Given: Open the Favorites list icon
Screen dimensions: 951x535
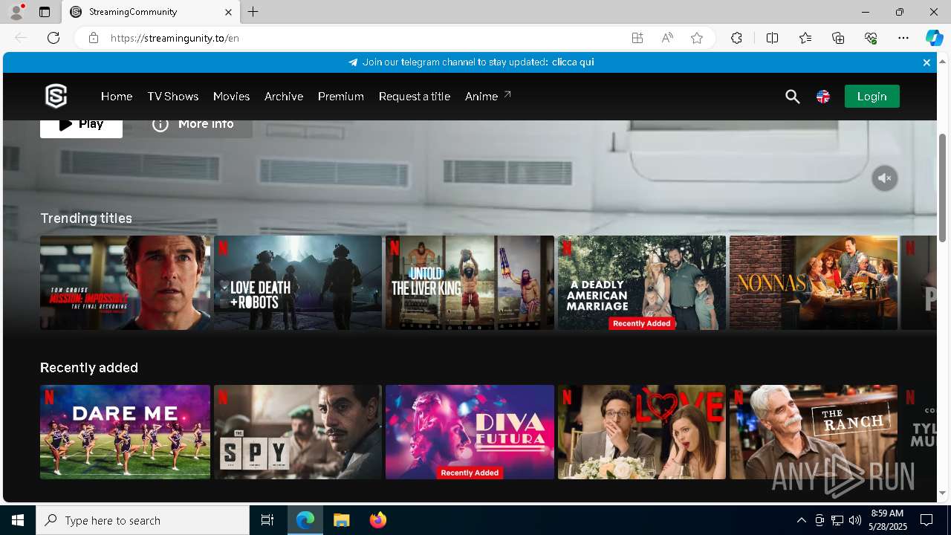Looking at the screenshot, I should coord(805,38).
